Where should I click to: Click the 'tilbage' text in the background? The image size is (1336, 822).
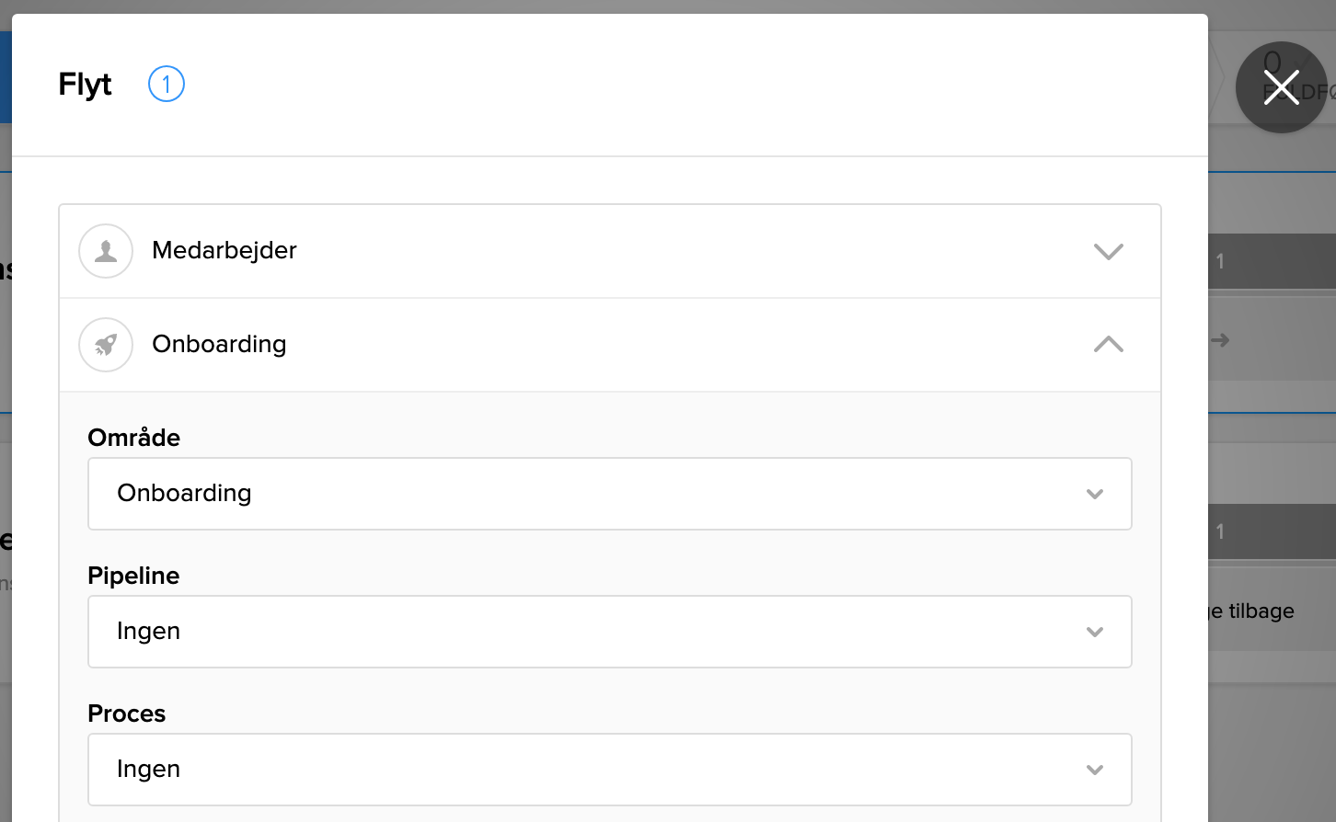point(1261,611)
